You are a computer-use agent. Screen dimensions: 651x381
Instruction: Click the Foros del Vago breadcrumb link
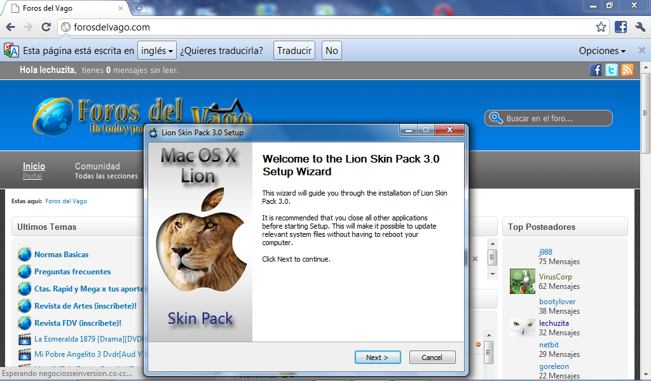[x=66, y=201]
